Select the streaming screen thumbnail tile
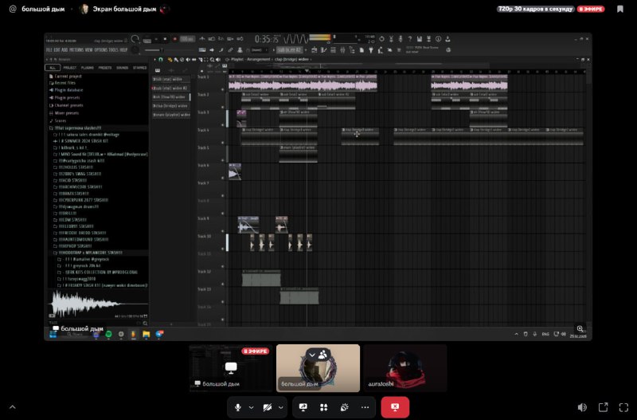Image resolution: width=637 pixels, height=420 pixels. click(x=231, y=367)
